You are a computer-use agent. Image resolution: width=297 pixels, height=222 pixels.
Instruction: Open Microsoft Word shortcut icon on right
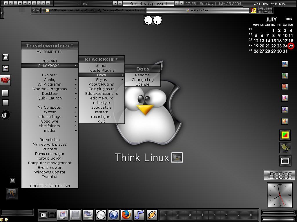pos(285,64)
